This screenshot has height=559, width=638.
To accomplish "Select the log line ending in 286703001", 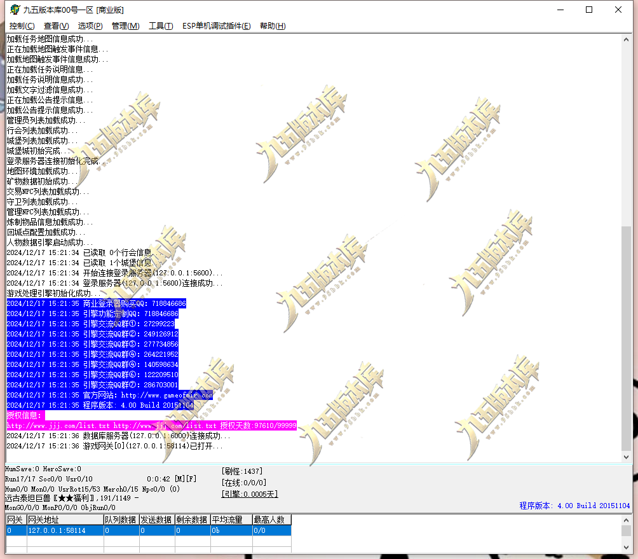I will [x=93, y=385].
